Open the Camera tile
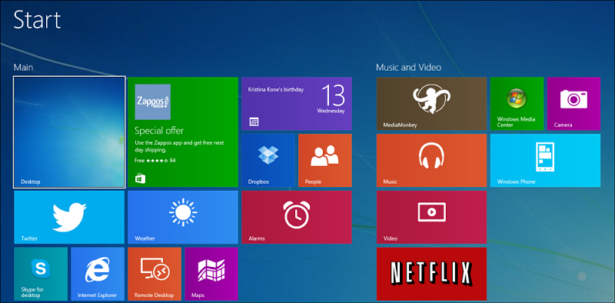 pos(573,104)
